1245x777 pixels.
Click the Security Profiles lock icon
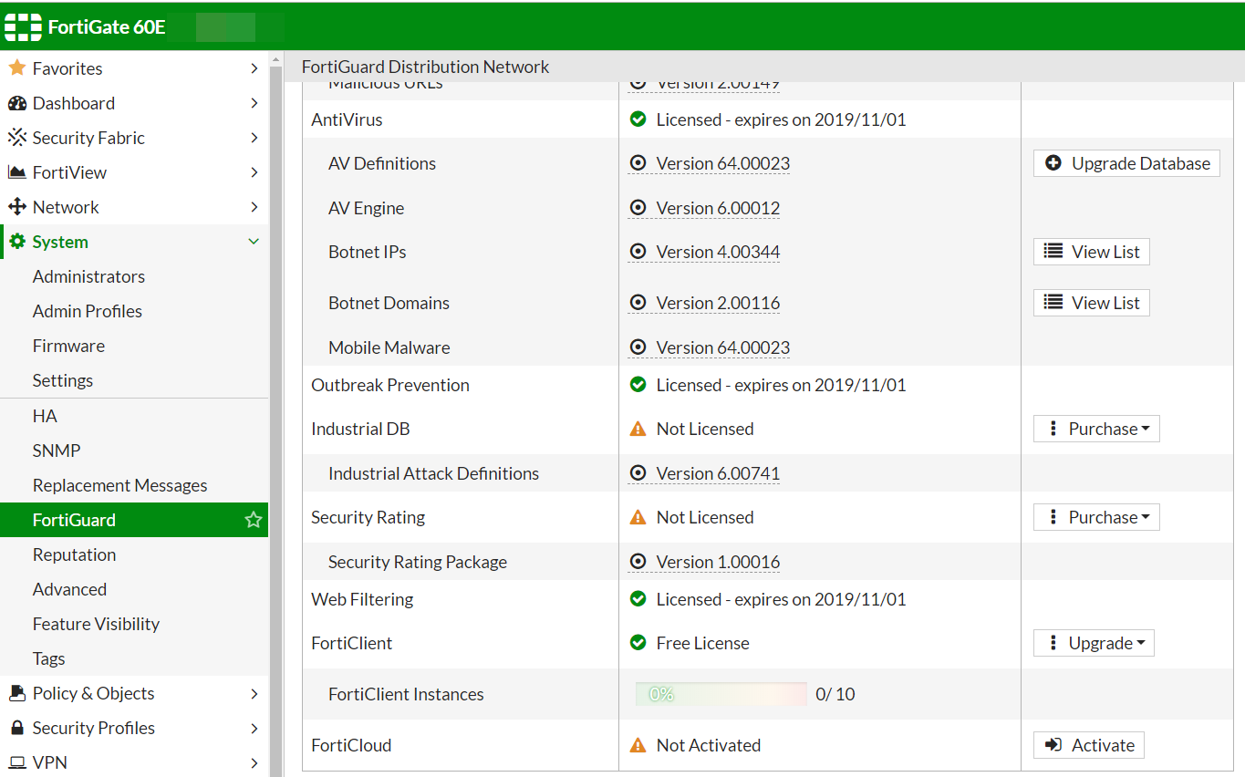16,728
